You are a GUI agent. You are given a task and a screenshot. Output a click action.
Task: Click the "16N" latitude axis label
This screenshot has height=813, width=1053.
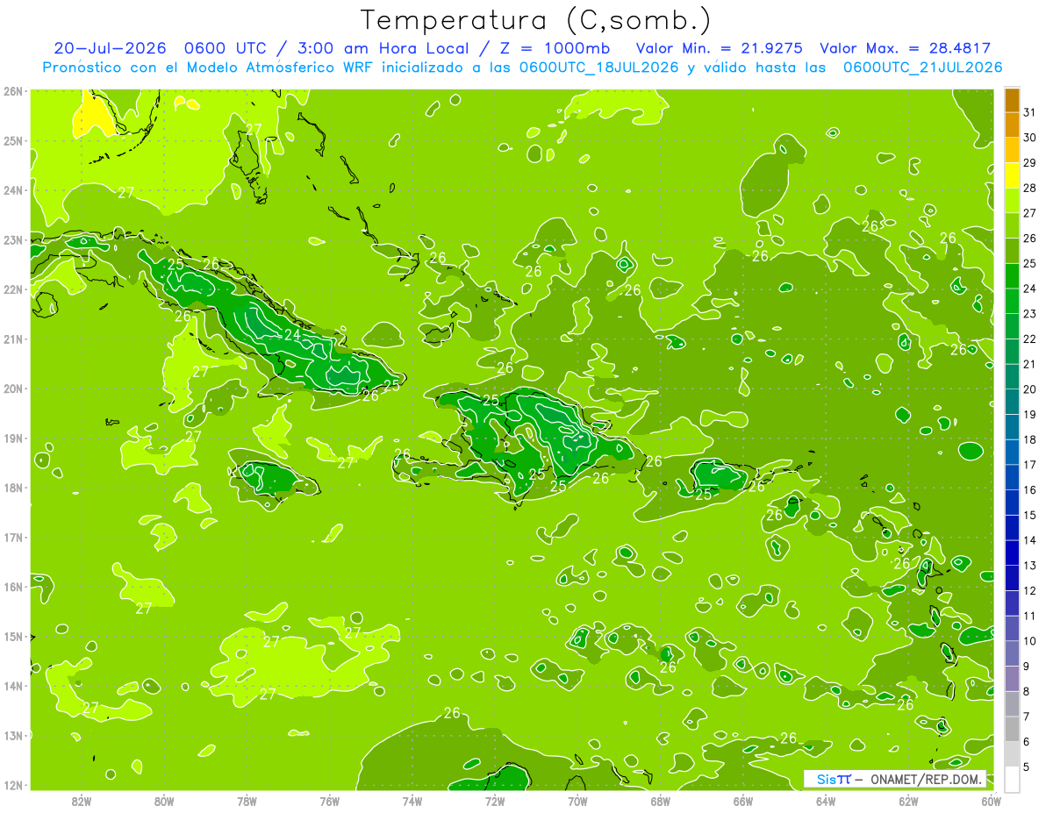[x=12, y=587]
